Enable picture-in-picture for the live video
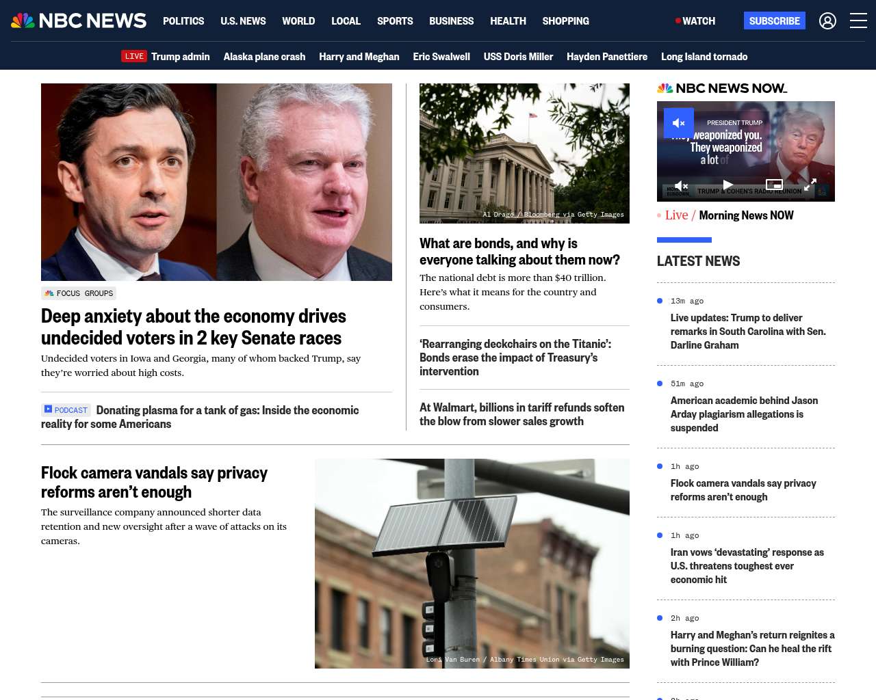 pos(774,185)
